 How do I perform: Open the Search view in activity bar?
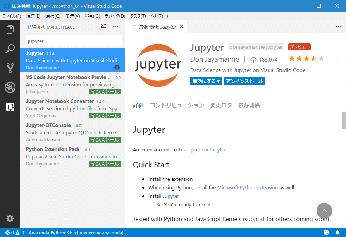[10, 49]
